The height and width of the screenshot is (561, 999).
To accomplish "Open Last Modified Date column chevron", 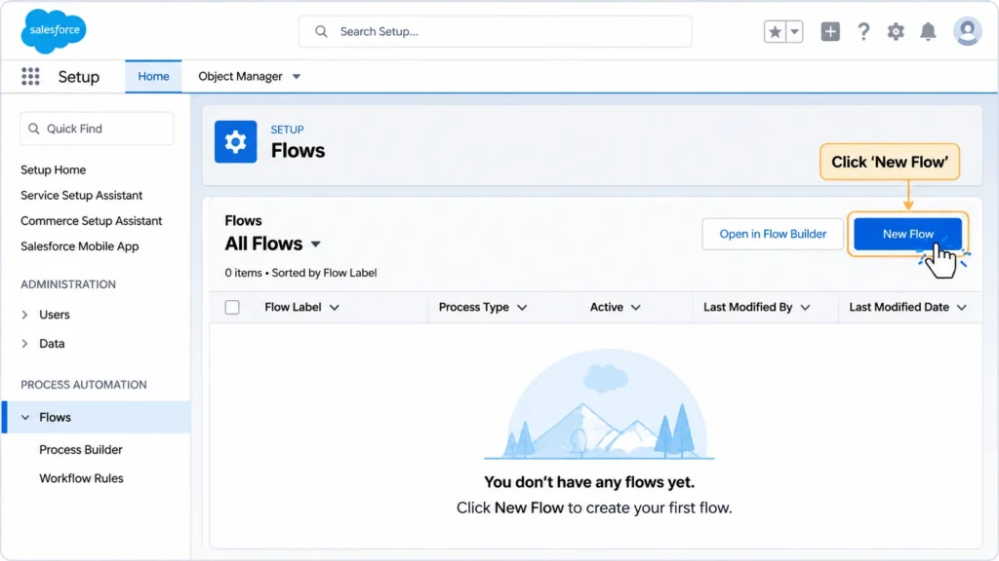I will coord(962,308).
